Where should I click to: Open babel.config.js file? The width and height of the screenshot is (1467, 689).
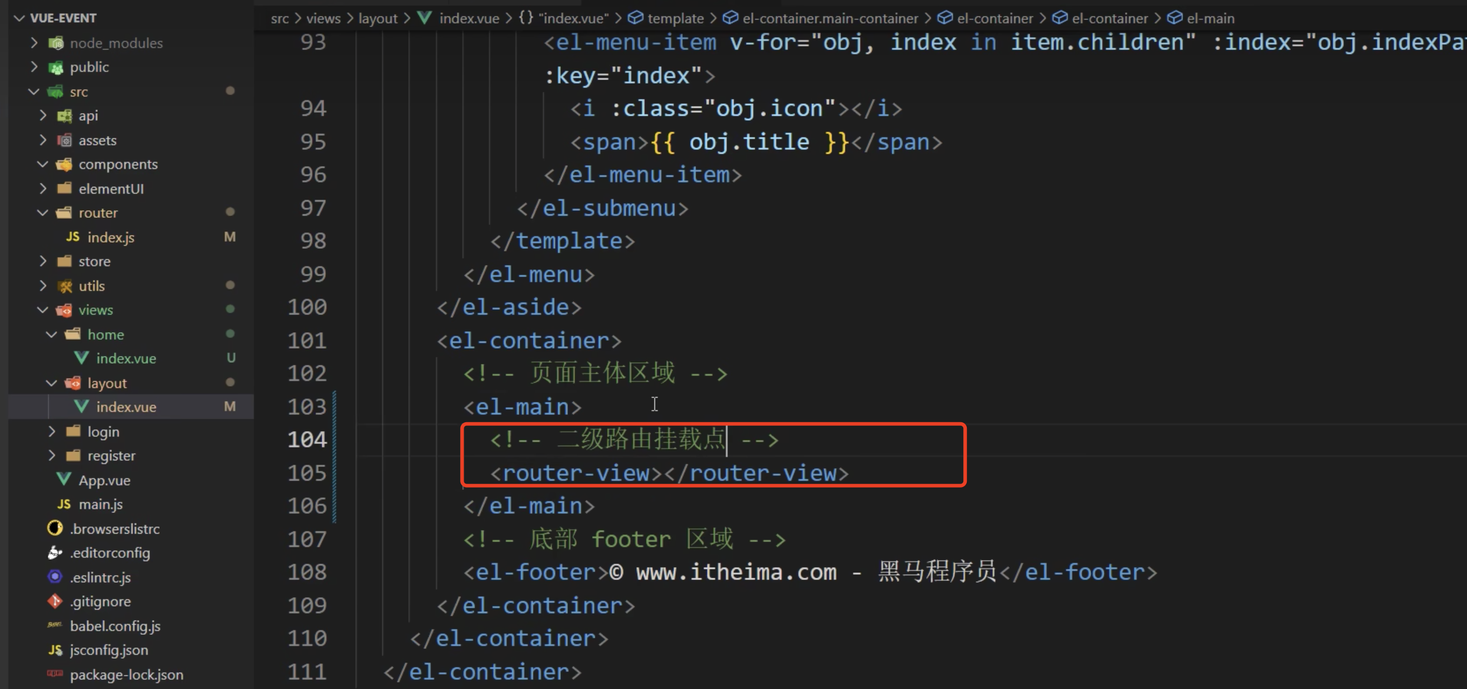(x=115, y=626)
